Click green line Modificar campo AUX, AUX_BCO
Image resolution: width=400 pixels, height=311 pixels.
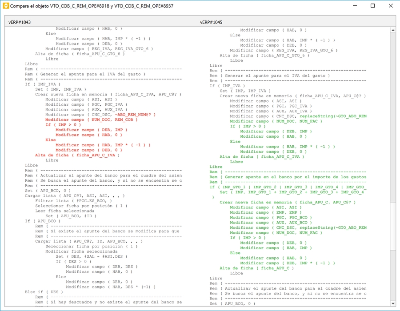[x=271, y=223]
